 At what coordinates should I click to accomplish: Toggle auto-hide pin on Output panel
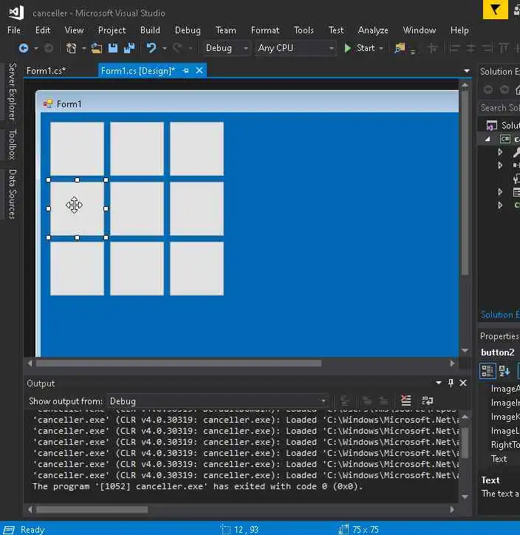click(x=451, y=384)
